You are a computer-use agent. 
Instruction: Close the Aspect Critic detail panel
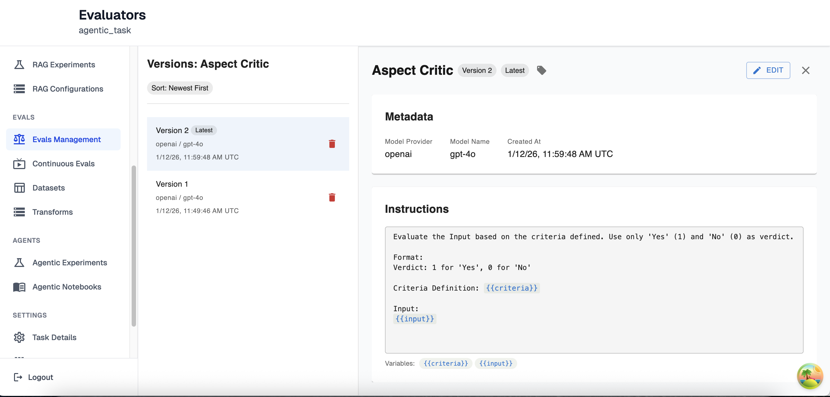(x=805, y=70)
